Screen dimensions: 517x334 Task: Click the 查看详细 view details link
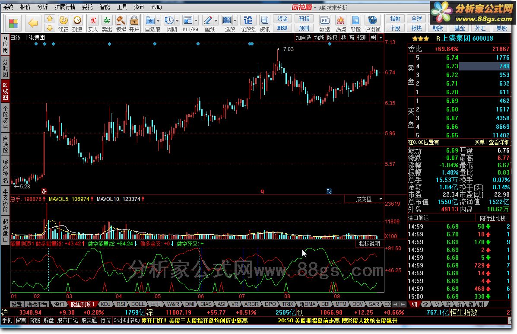point(499,143)
